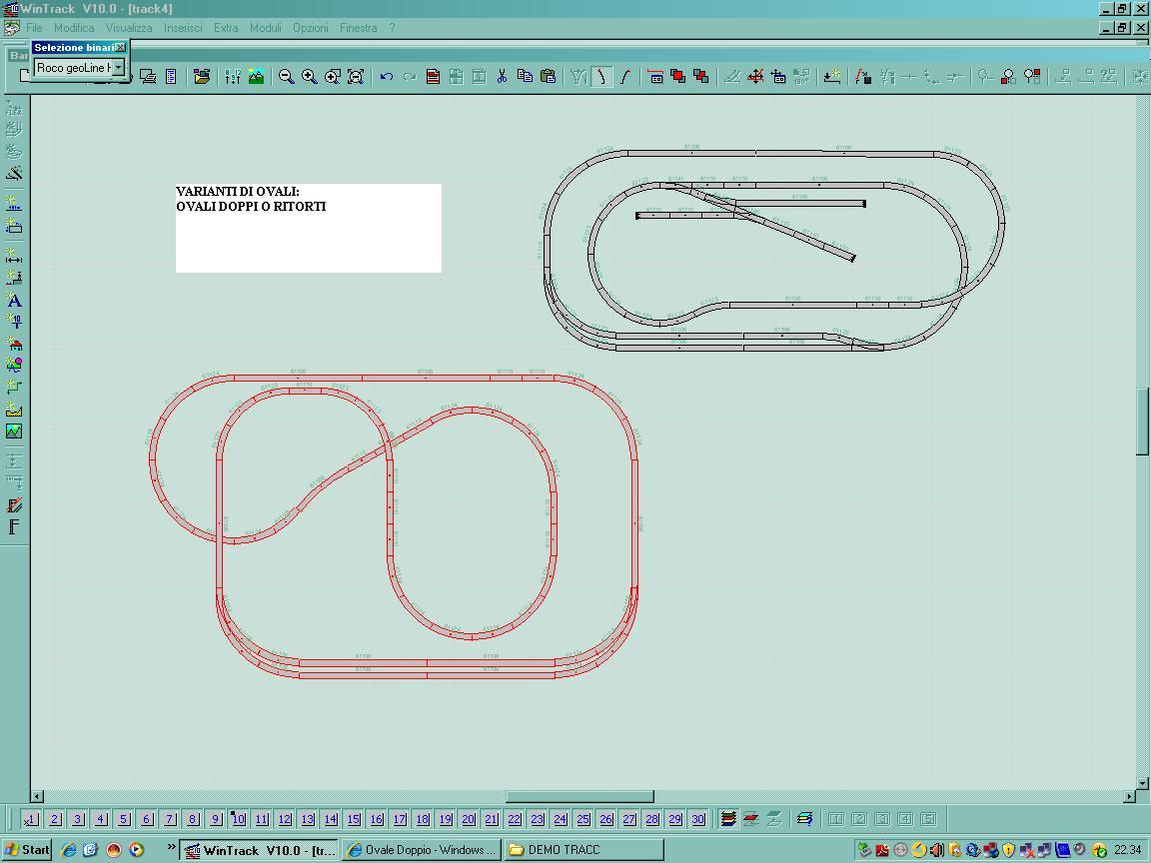Image resolution: width=1151 pixels, height=863 pixels.
Task: Select the flex track curve tool
Action: click(x=625, y=76)
